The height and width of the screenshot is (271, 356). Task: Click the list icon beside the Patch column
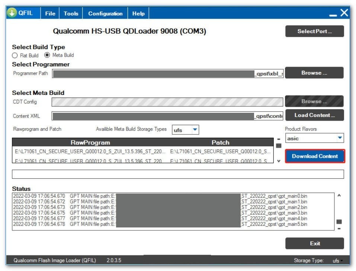[x=279, y=146]
